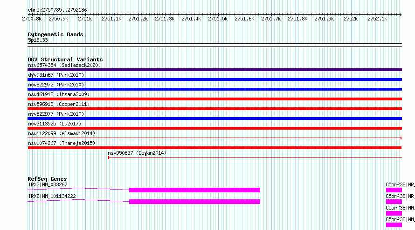
Task: Click the 2751.8k ruler tick label
Action: click(297, 19)
